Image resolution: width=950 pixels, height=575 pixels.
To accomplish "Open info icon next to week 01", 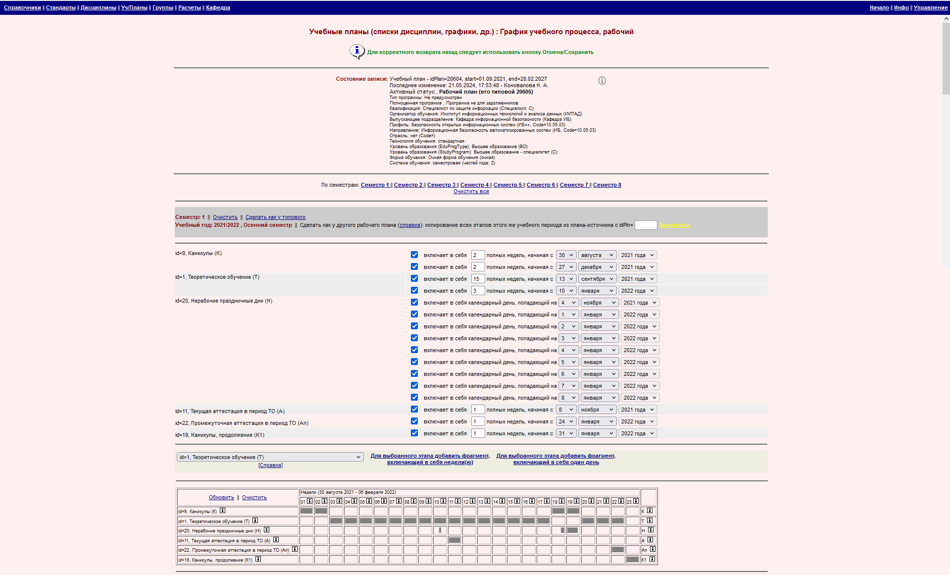I will (310, 501).
